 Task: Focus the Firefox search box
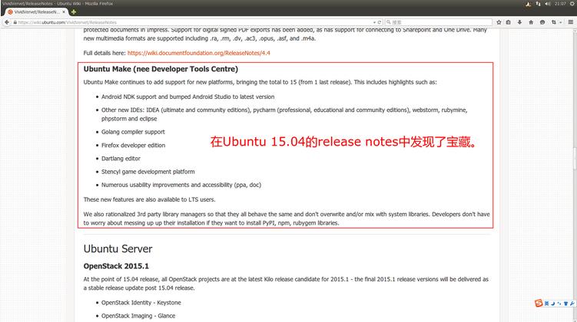438,22
